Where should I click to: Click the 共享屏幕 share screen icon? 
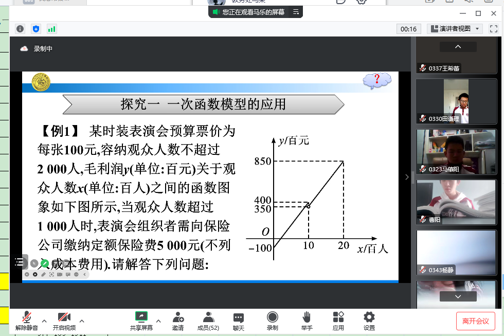click(x=141, y=317)
